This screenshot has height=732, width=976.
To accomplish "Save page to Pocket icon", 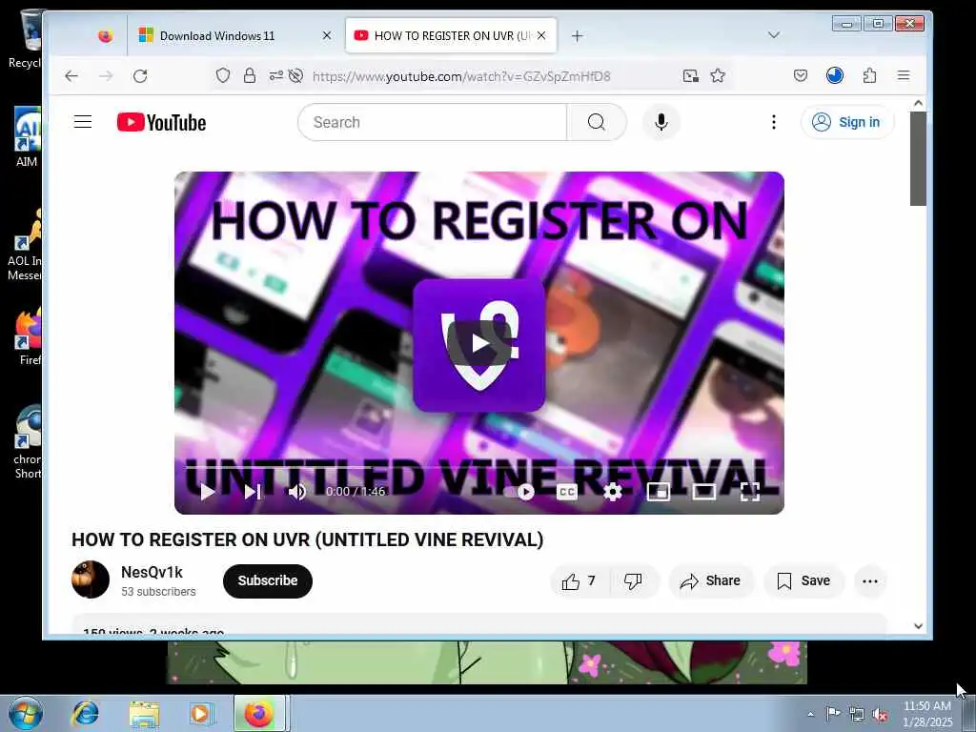I will (x=801, y=76).
